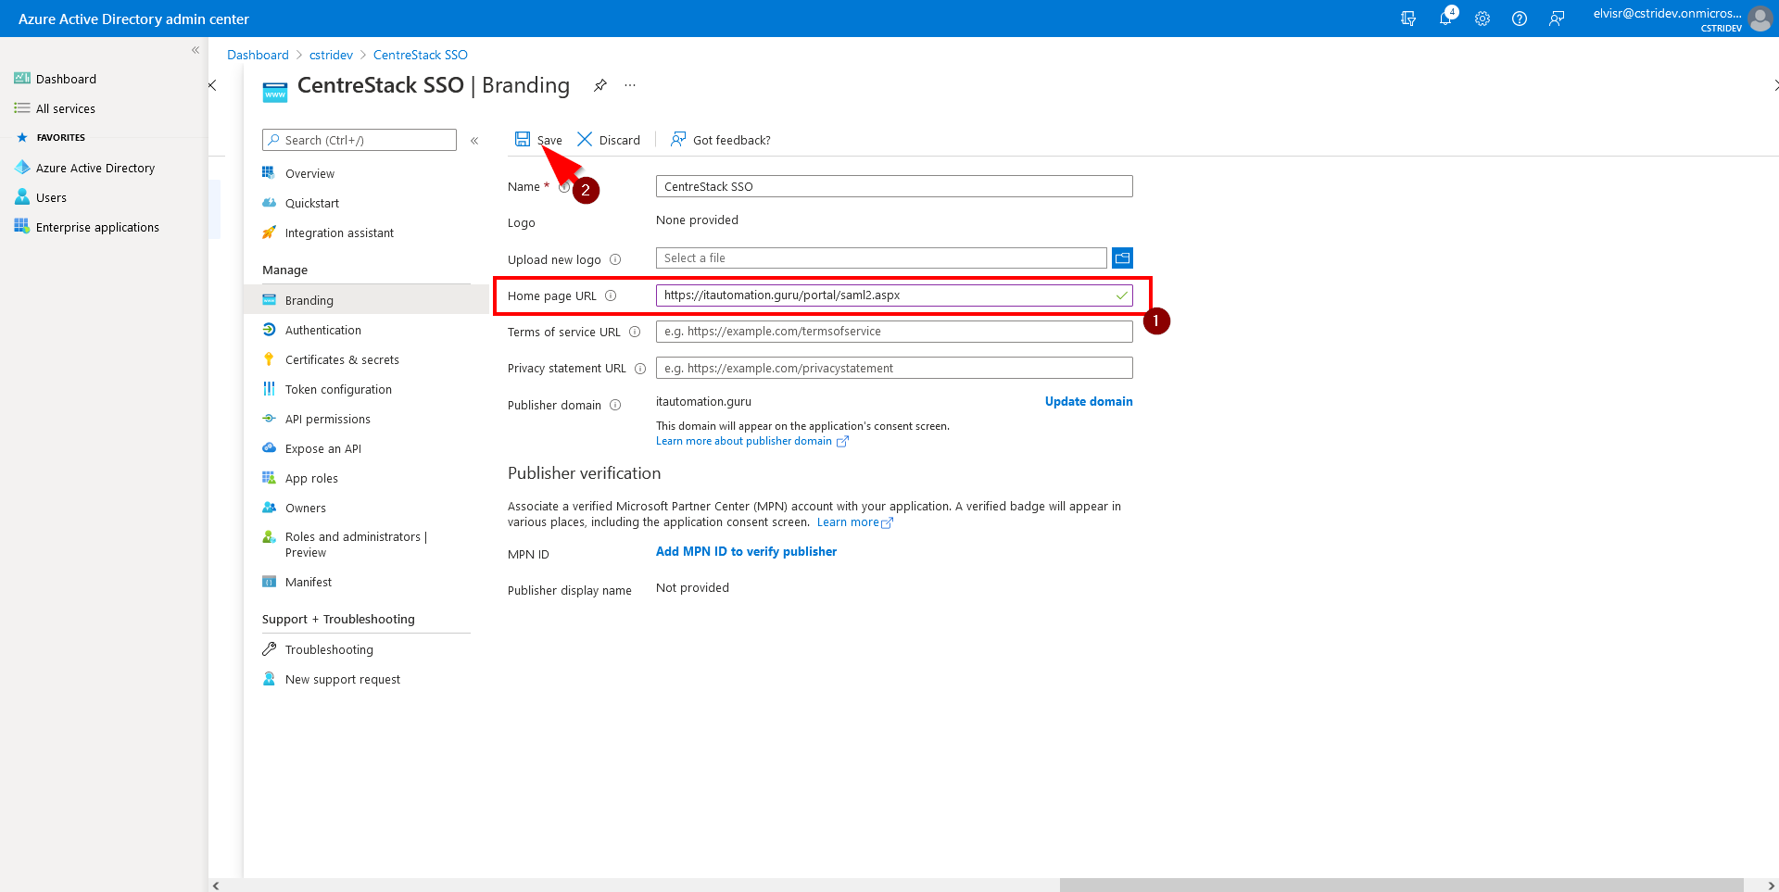The height and width of the screenshot is (892, 1779).
Task: Open the Settings gear icon
Action: (x=1482, y=19)
